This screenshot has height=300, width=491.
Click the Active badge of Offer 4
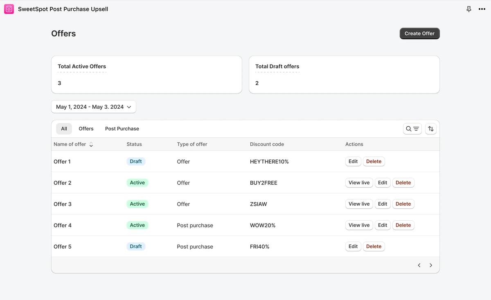coord(137,225)
